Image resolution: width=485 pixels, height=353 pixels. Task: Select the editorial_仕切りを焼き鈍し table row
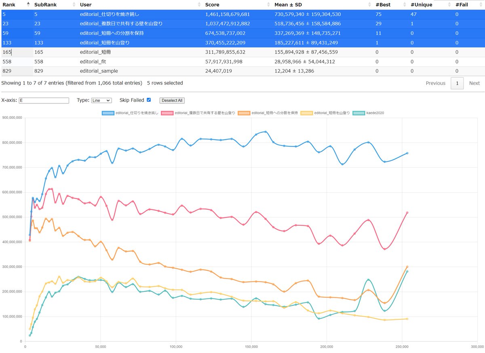[x=242, y=14]
